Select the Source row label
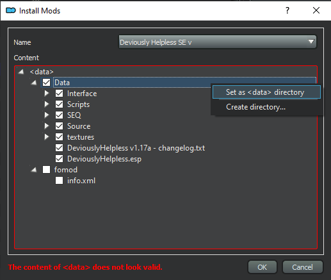This screenshot has width=331, height=280. [x=79, y=126]
